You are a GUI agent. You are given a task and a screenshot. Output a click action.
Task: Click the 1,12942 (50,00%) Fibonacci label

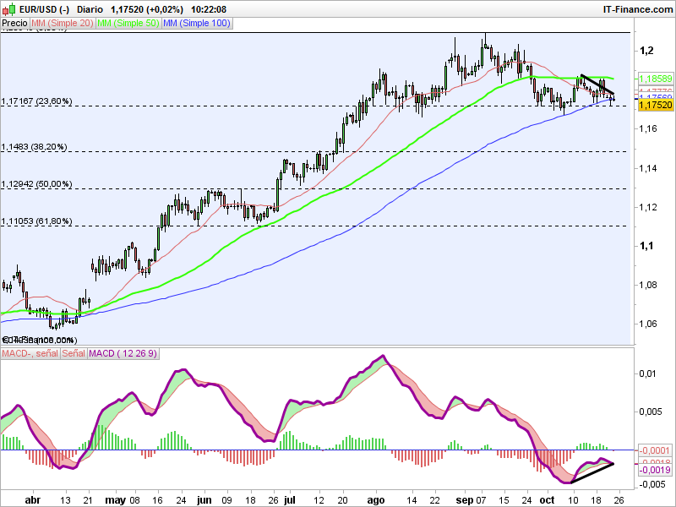point(36,184)
